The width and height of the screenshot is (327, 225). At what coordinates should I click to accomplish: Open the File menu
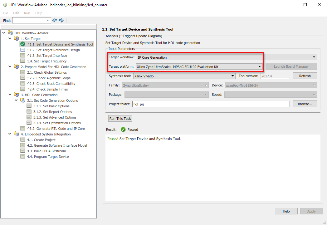[x=5, y=13]
